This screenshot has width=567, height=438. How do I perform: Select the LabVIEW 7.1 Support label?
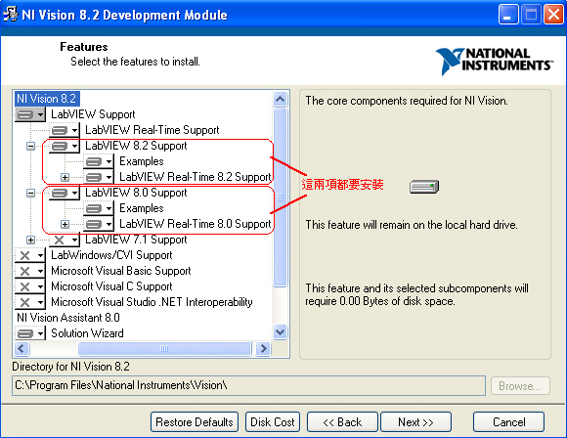tap(136, 240)
